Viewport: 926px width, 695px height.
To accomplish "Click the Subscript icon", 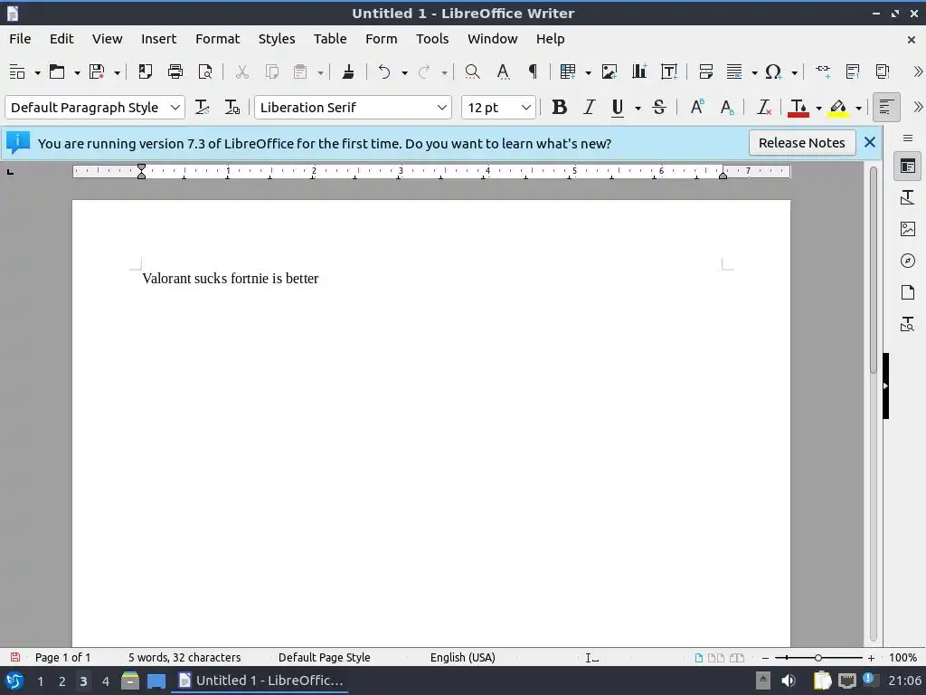I will 727,108.
